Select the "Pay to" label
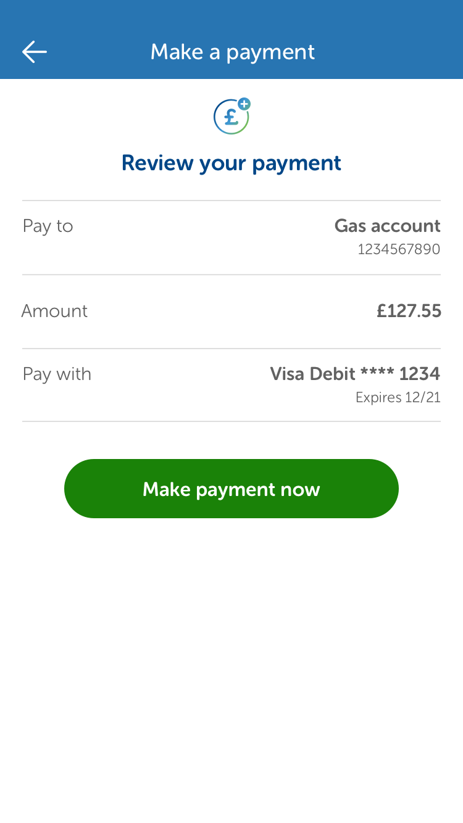 (x=48, y=226)
